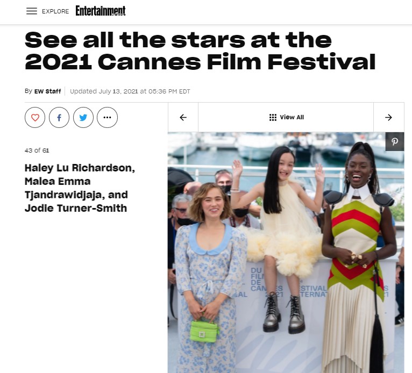The width and height of the screenshot is (412, 373).
Task: Click the EXPLORE menu label
Action: point(55,11)
